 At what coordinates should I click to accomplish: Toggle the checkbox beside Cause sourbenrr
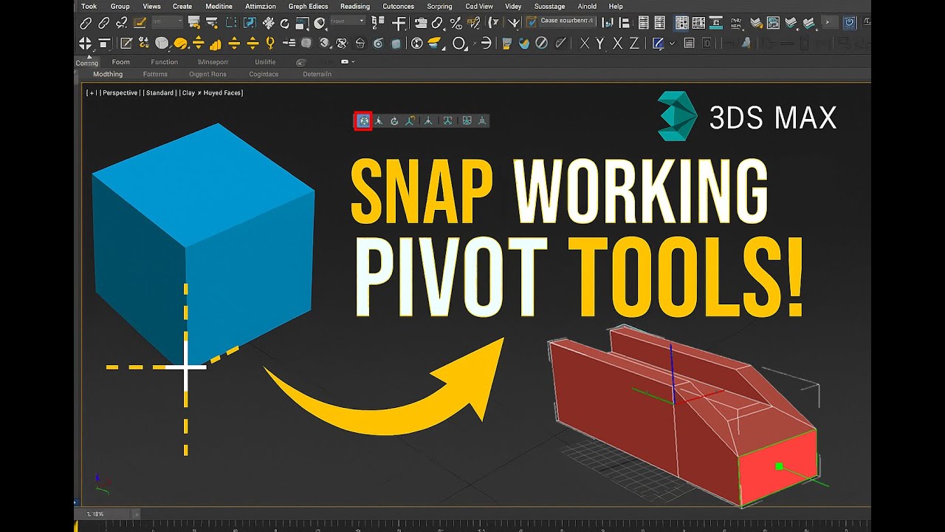point(531,22)
